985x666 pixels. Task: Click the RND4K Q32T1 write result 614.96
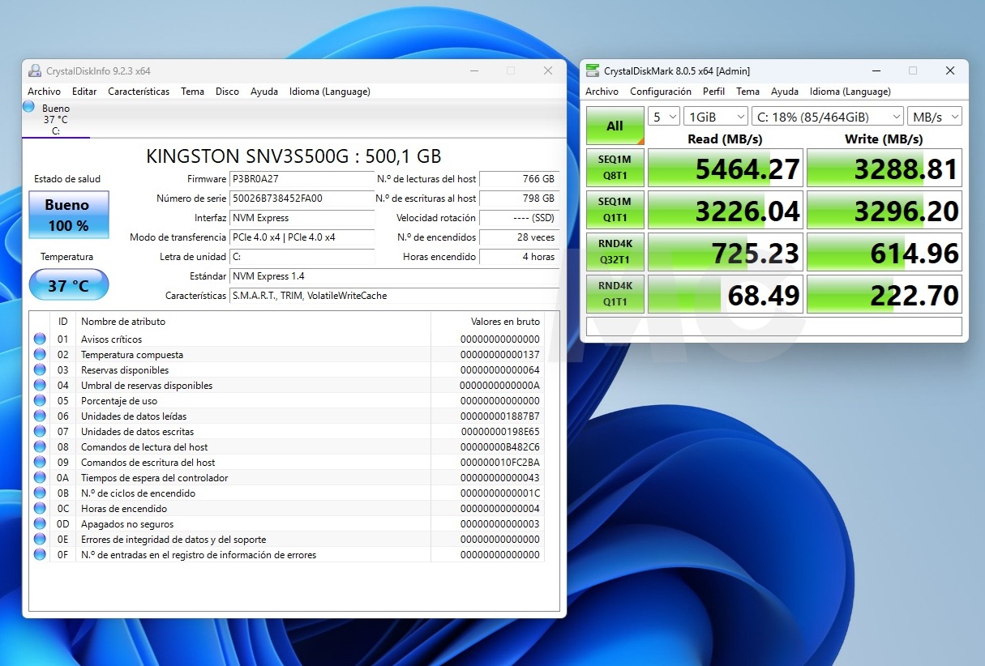click(884, 252)
